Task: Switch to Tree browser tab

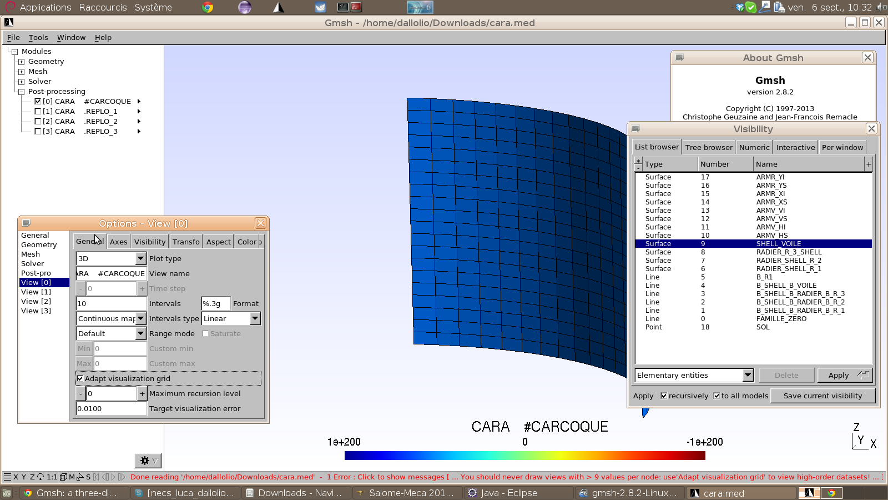Action: (x=709, y=147)
